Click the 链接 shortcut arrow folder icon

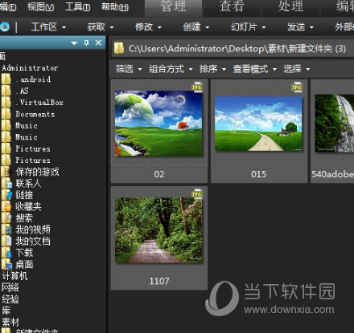click(x=6, y=195)
